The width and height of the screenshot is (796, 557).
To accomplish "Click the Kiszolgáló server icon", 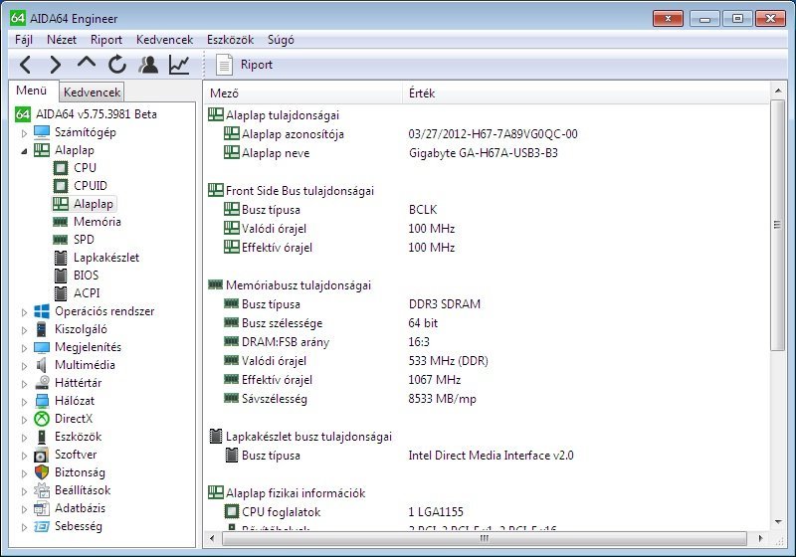I will pyautogui.click(x=42, y=329).
